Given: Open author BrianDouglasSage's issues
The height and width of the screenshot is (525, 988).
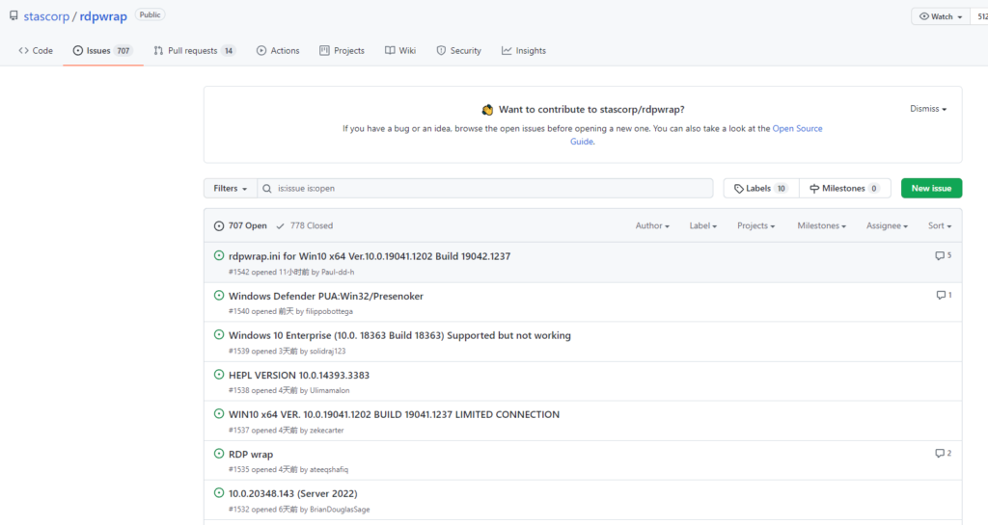Looking at the screenshot, I should pyautogui.click(x=340, y=510).
